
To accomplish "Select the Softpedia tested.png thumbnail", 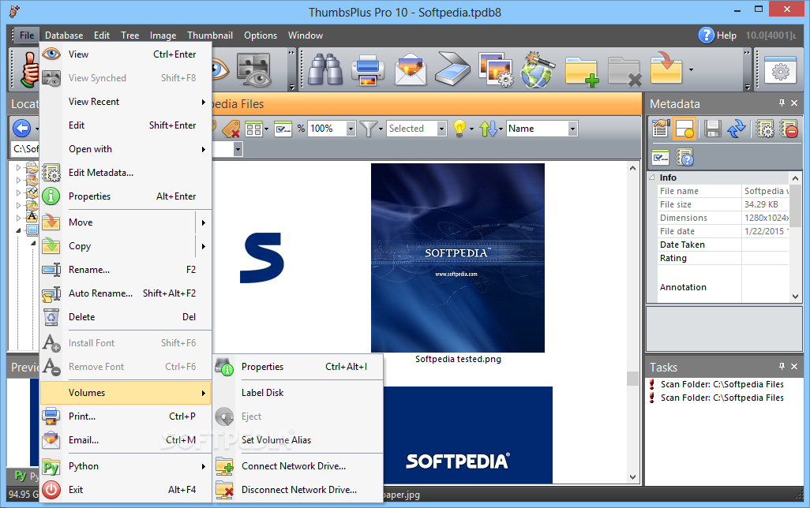I will (x=458, y=258).
